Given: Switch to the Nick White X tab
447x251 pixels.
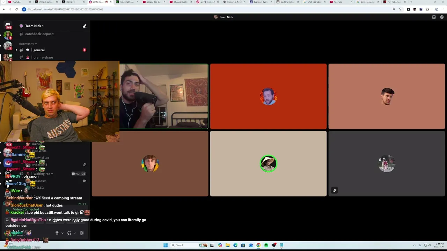Looking at the screenshot, I should pos(45,2).
